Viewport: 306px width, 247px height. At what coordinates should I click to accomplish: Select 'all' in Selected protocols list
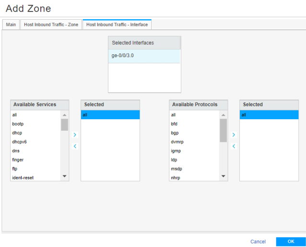click(269, 115)
